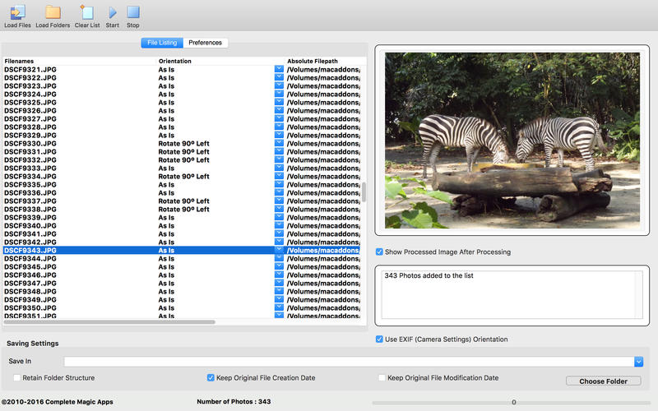Open orientation dropdown for DSCF9330.JPG
Screen dimensions: 658x411
click(x=279, y=143)
